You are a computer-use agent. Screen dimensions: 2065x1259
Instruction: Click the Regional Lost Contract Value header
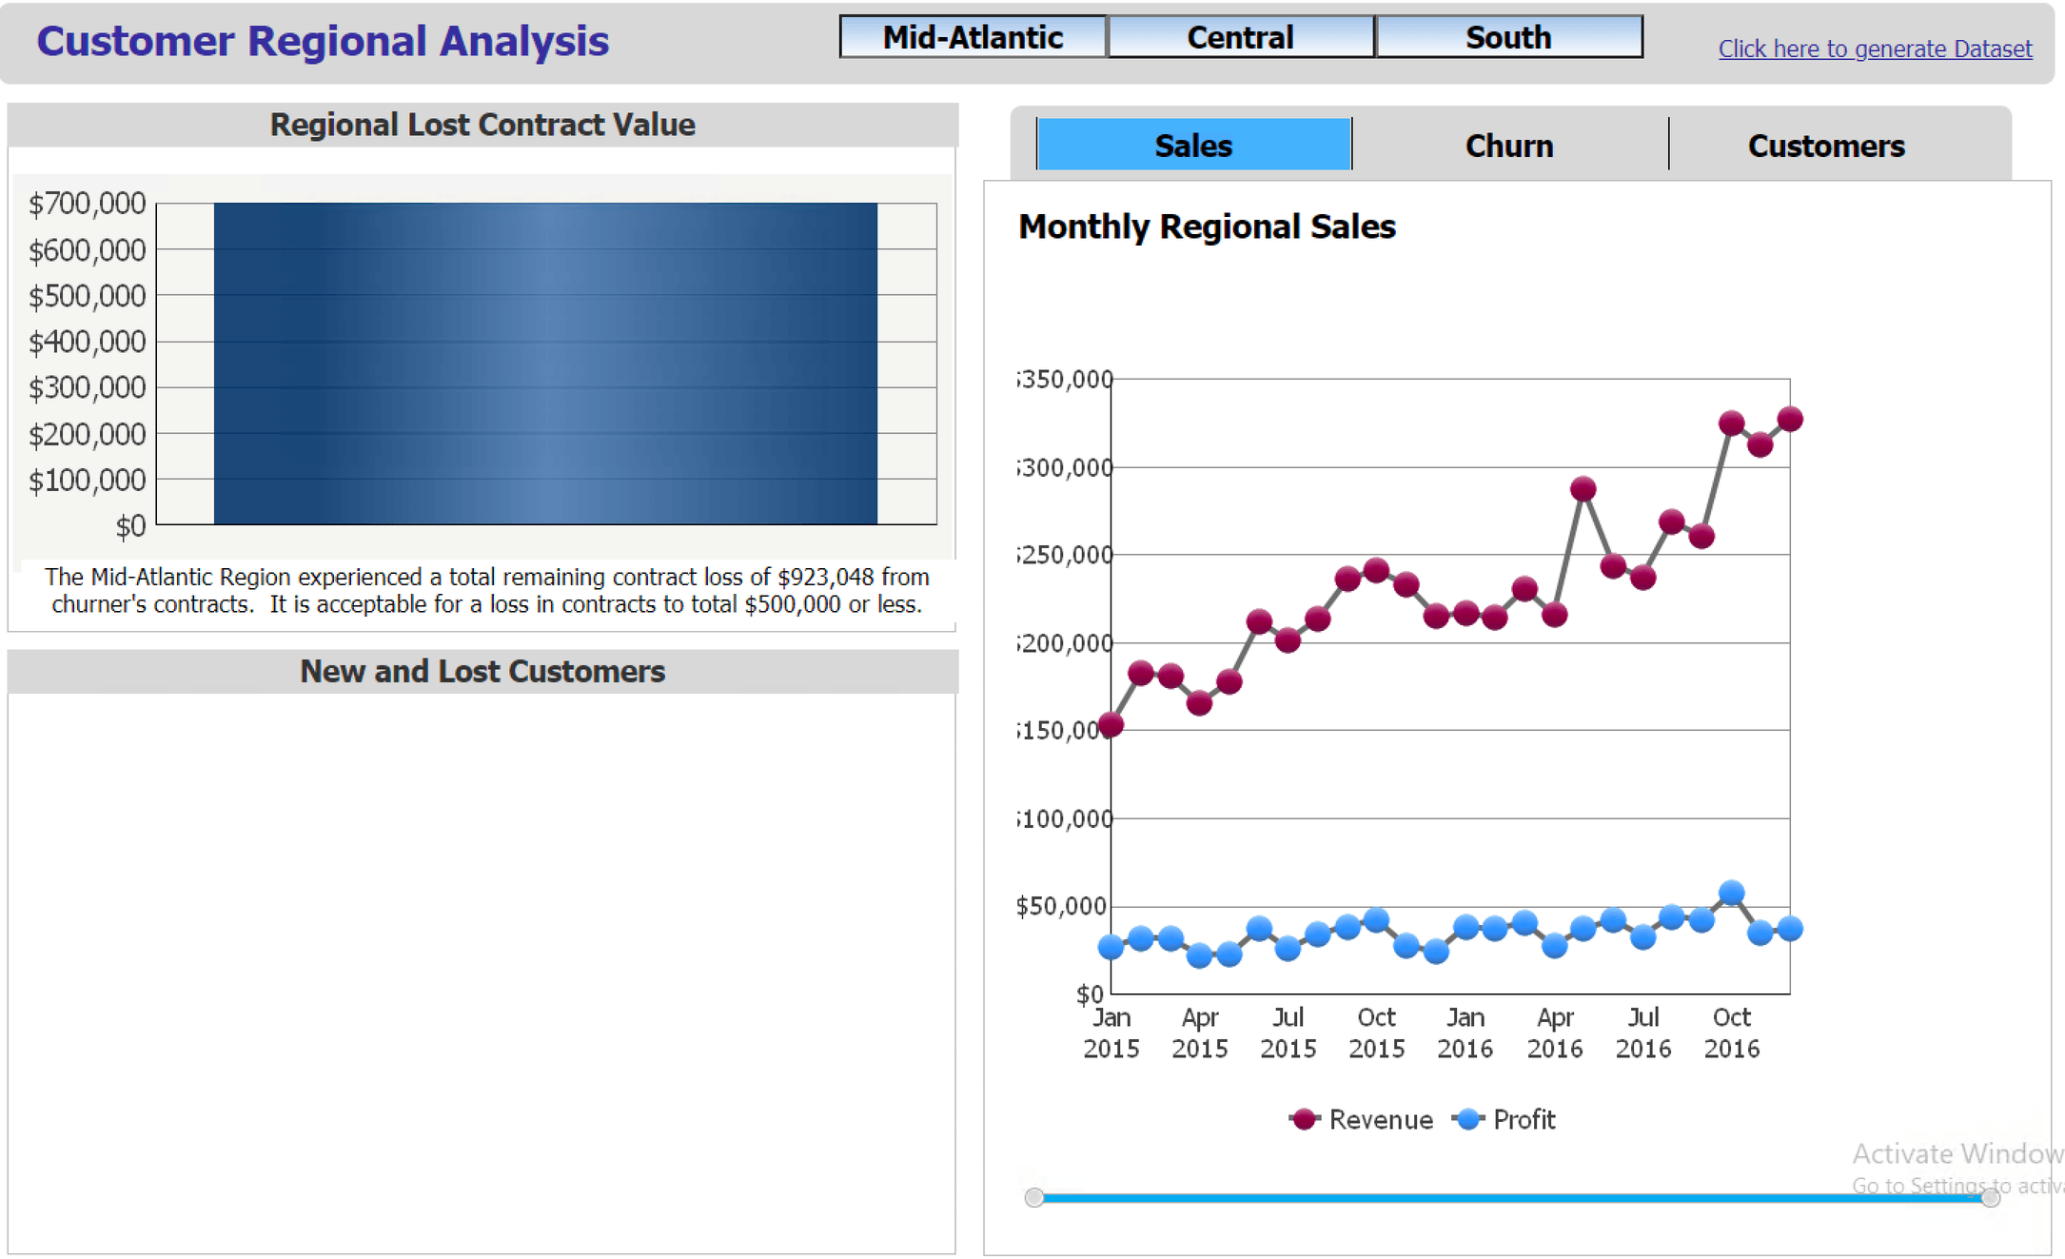pyautogui.click(x=482, y=125)
